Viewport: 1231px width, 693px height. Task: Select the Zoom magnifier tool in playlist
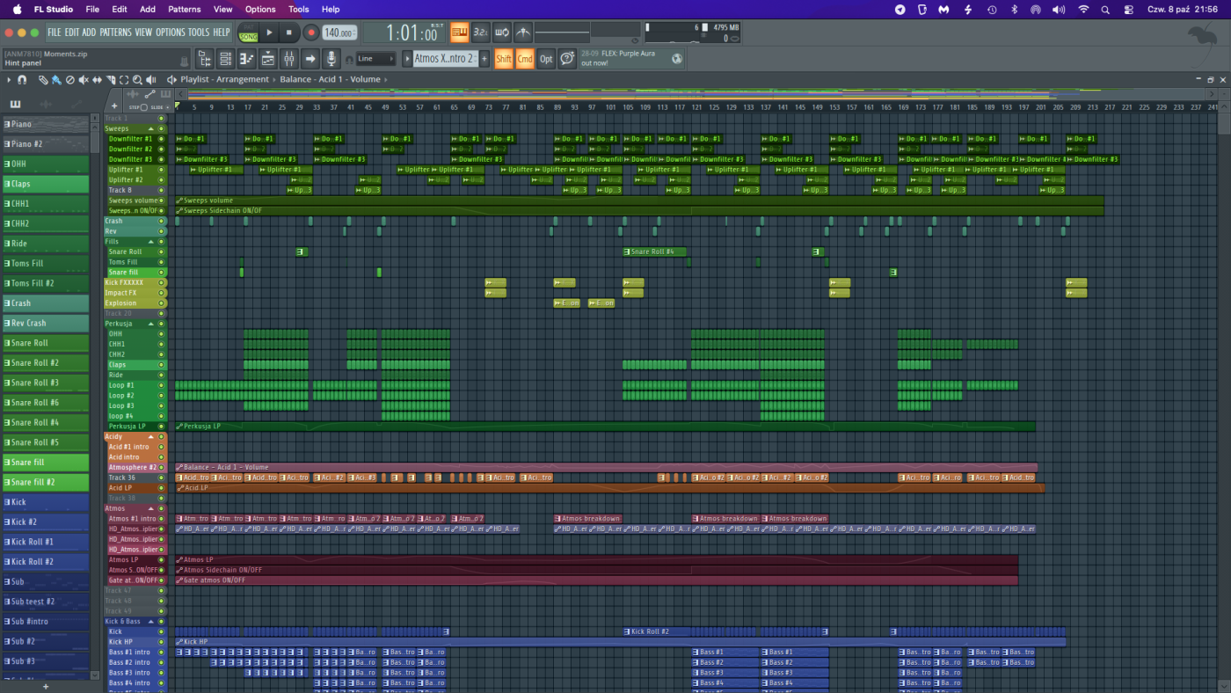(x=135, y=80)
